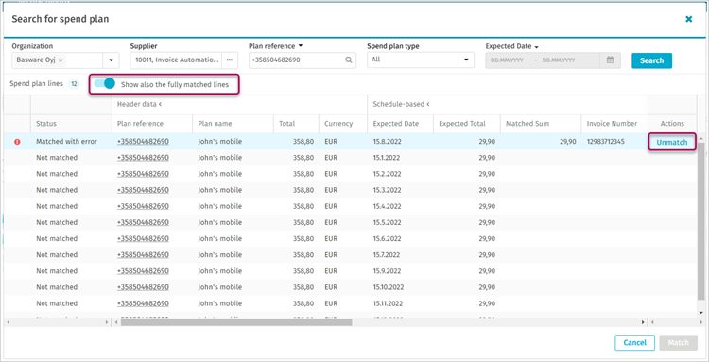Select the Expected Date column header
Image resolution: width=709 pixels, height=362 pixels.
pyautogui.click(x=400, y=124)
